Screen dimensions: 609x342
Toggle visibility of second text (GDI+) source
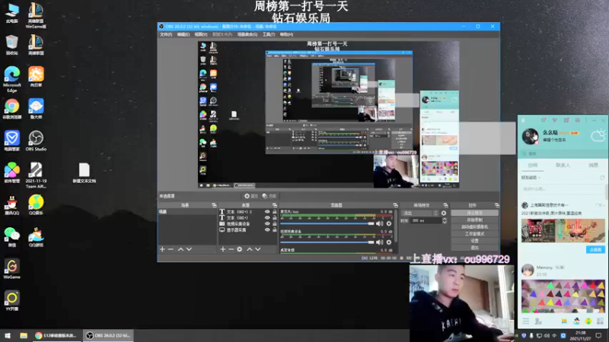267,218
